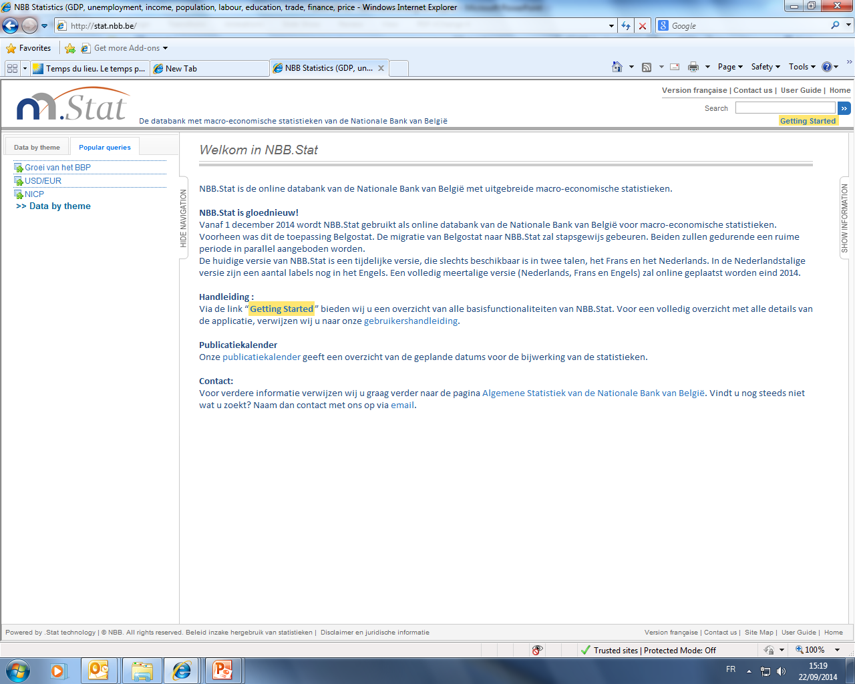The width and height of the screenshot is (855, 684).
Task: Open the Quick Tabs grid icon
Action: [12, 68]
